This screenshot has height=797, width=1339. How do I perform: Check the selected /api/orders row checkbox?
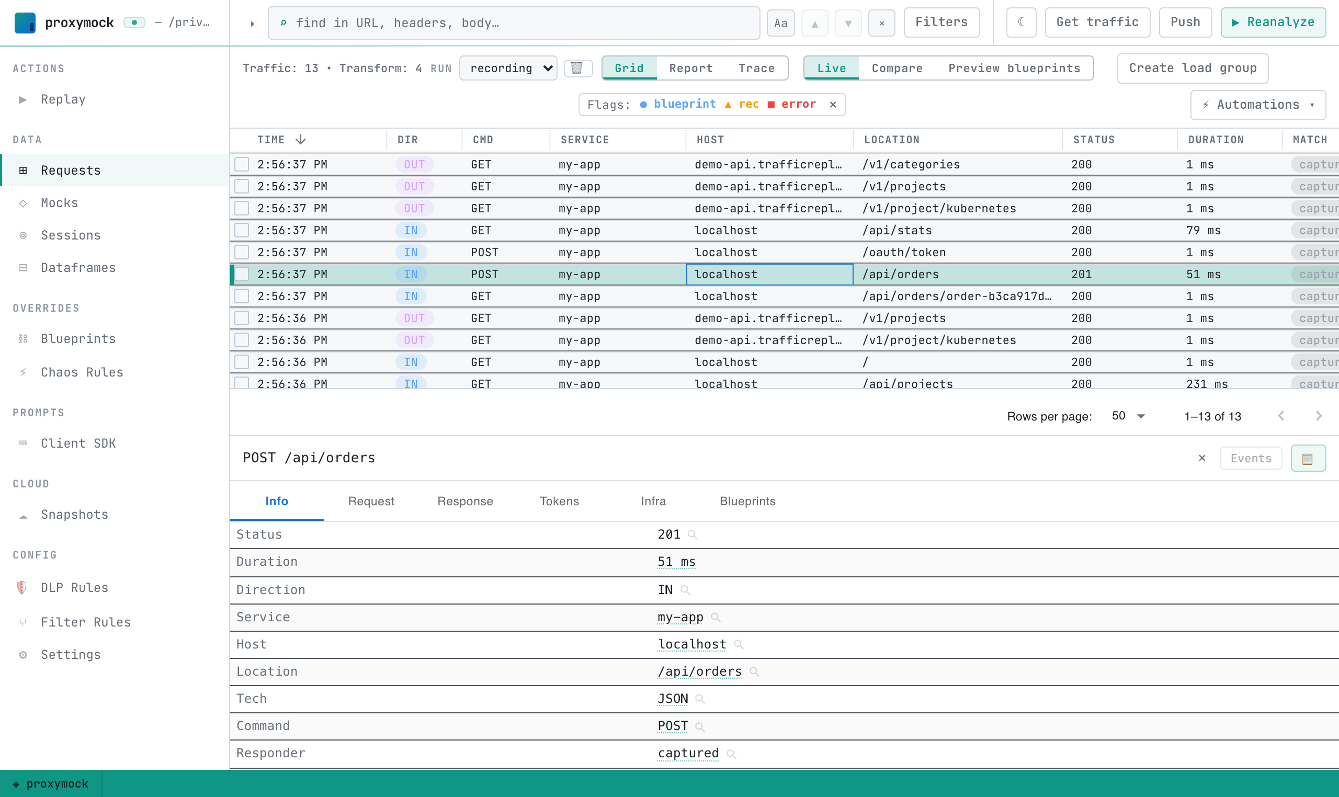(242, 275)
